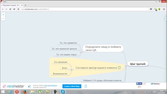Click the thumbs-up like icon

click(x=29, y=86)
